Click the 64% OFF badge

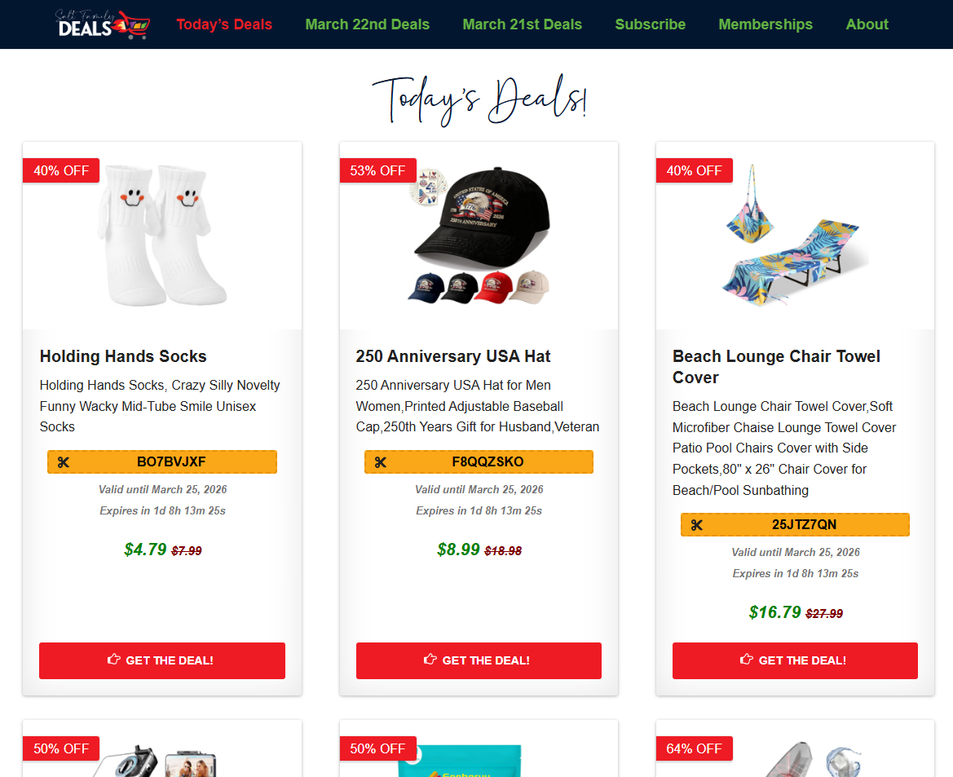pos(694,748)
